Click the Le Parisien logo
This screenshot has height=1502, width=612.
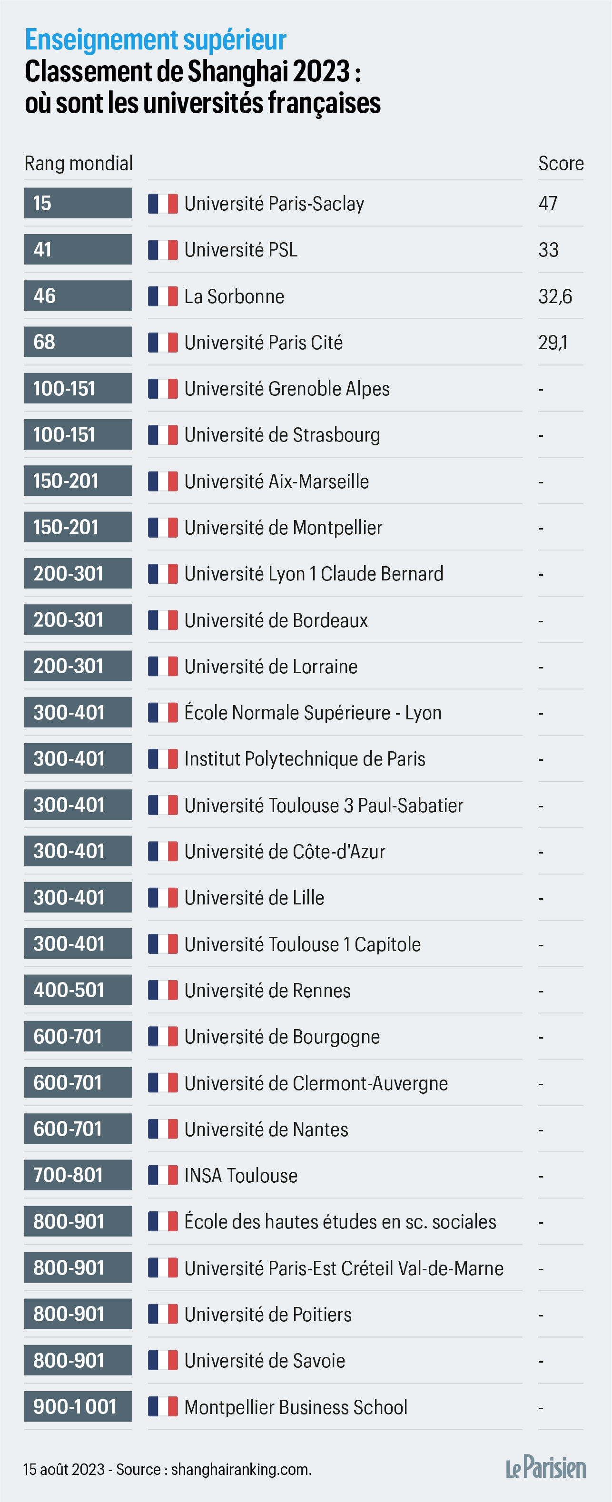coord(545,1468)
